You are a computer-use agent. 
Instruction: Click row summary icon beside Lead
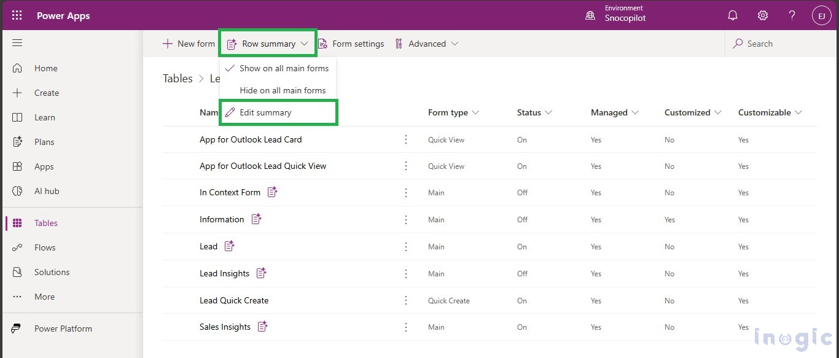(229, 246)
